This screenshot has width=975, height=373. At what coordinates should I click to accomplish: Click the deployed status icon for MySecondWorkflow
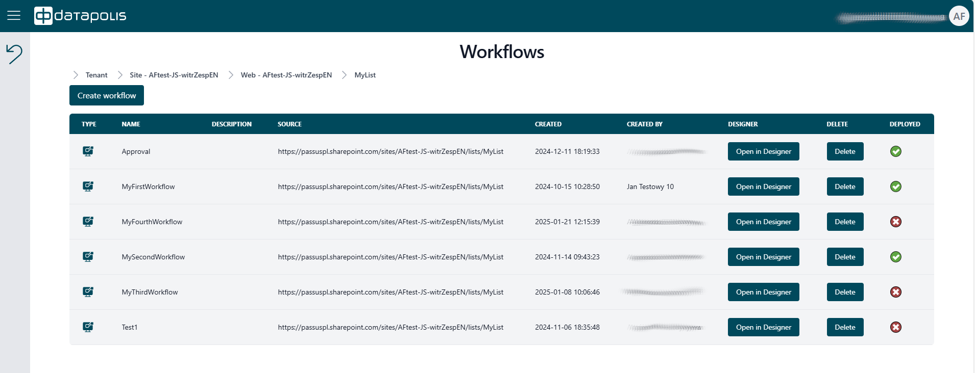coord(895,257)
